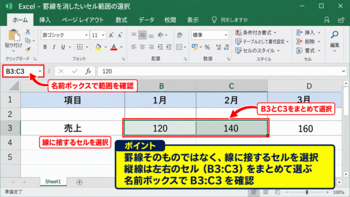Open 校閲 tab

pyautogui.click(x=170, y=20)
